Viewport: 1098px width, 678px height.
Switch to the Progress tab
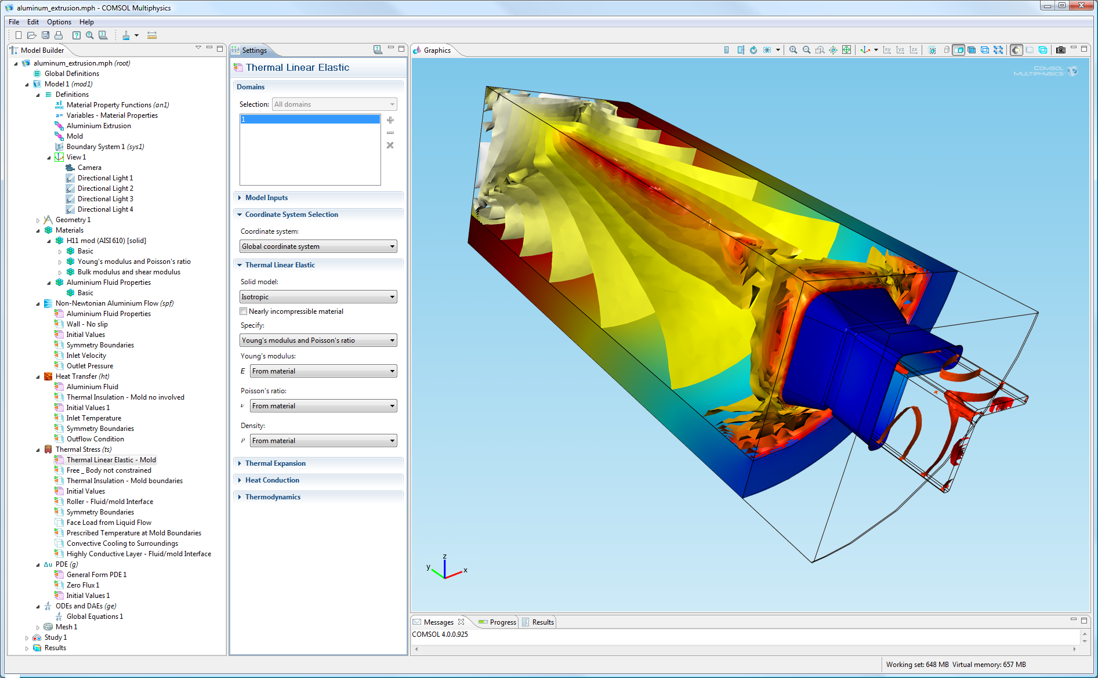point(498,621)
